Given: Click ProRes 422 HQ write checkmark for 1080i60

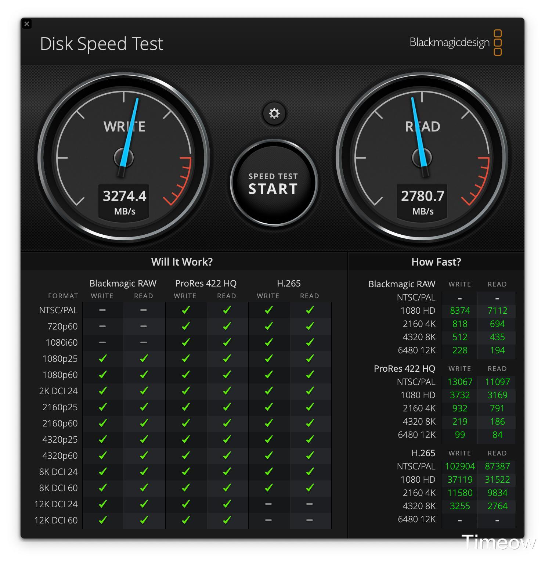Looking at the screenshot, I should 185,342.
